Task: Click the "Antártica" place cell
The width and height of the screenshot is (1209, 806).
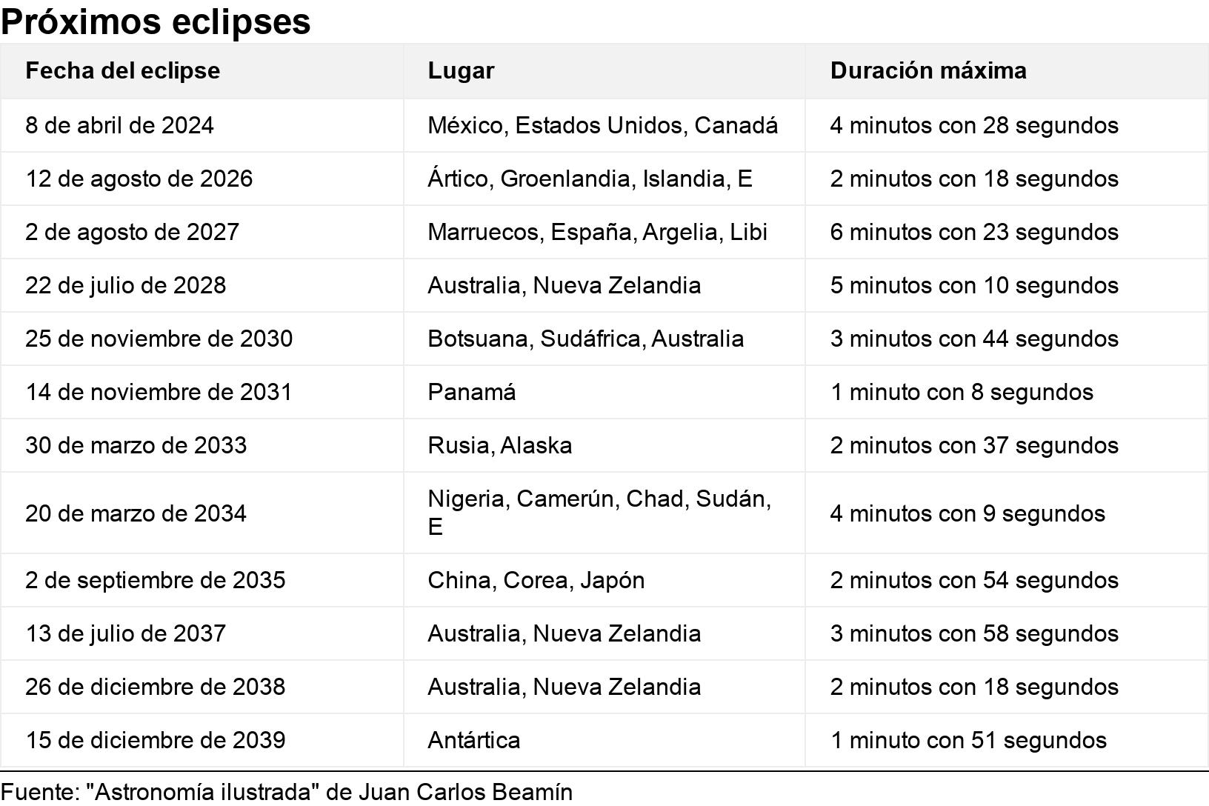Action: coord(474,740)
